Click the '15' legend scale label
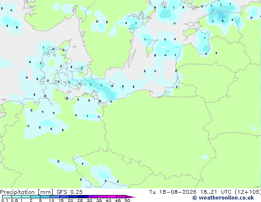This screenshot has width=261, height=202. (61, 200)
